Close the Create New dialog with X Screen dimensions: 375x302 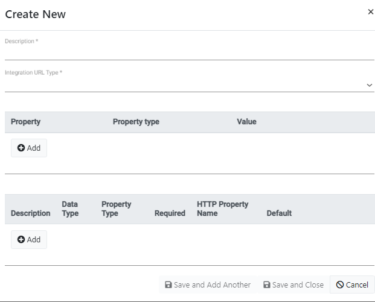click(370, 11)
